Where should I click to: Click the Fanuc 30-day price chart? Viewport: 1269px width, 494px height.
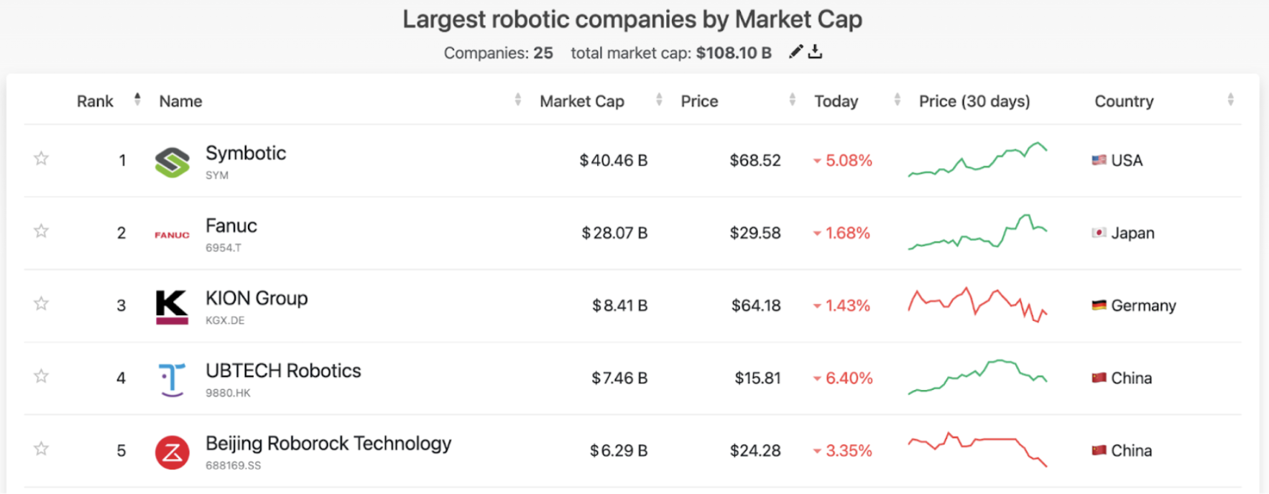tap(977, 232)
